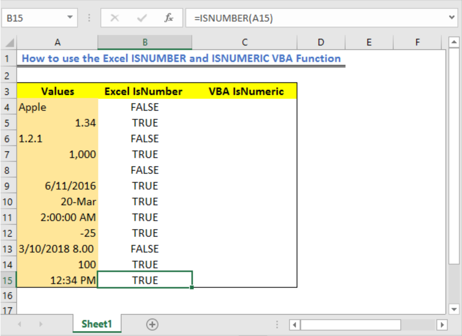Open the Name Box dropdown arrow
Viewport: 462px width, 336px height.
point(70,17)
